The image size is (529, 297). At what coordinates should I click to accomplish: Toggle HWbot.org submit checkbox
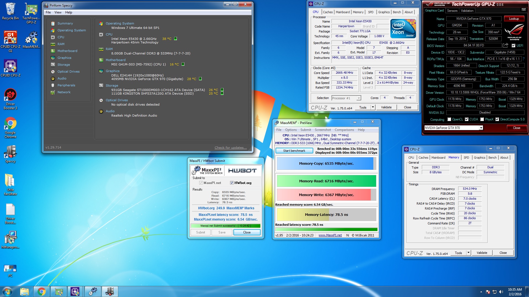pos(232,183)
